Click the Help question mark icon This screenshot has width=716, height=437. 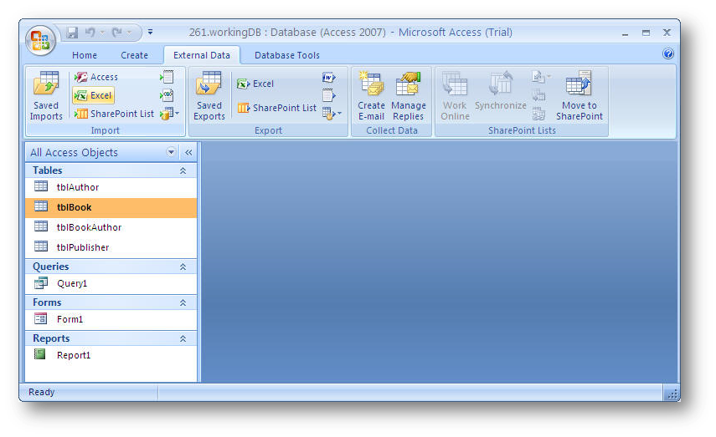[x=667, y=53]
